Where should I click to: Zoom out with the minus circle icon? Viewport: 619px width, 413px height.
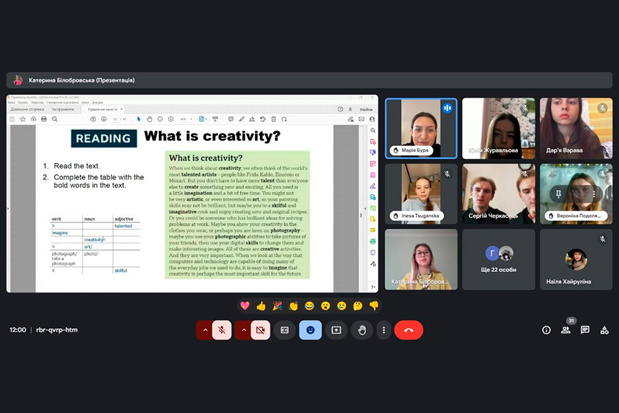pos(160,119)
